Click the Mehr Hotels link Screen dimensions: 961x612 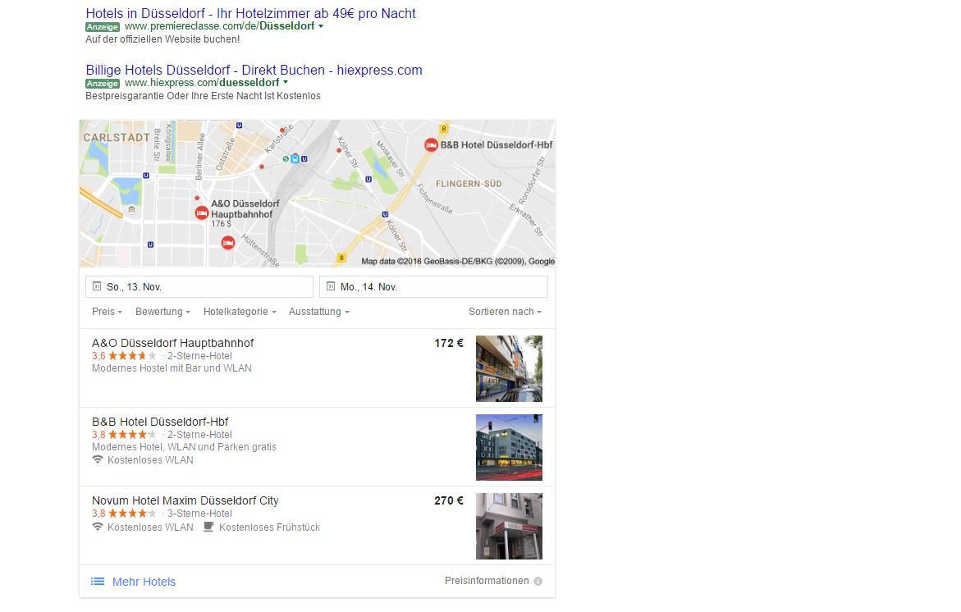click(144, 582)
